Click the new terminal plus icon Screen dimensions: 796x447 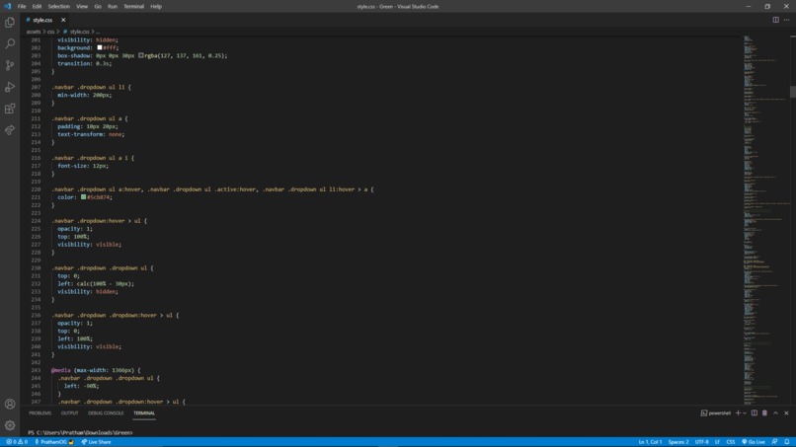[738, 413]
